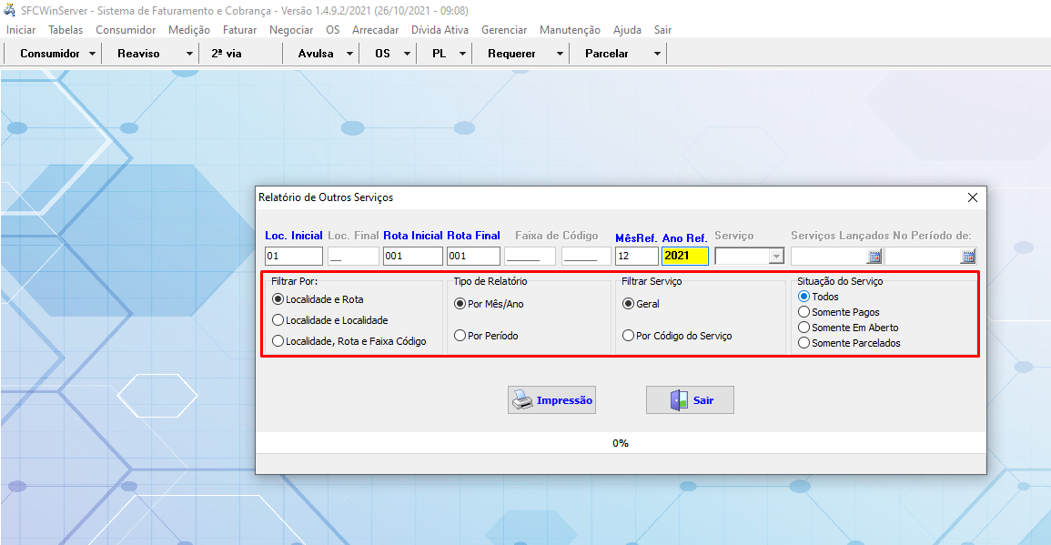The height and width of the screenshot is (545, 1051).
Task: Open the second period end calendar icon
Action: point(968,257)
